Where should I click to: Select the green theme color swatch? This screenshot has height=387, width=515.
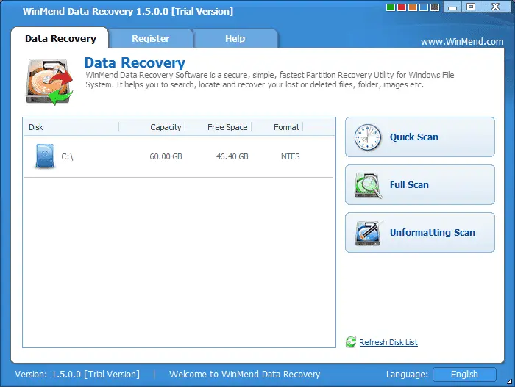coord(391,7)
